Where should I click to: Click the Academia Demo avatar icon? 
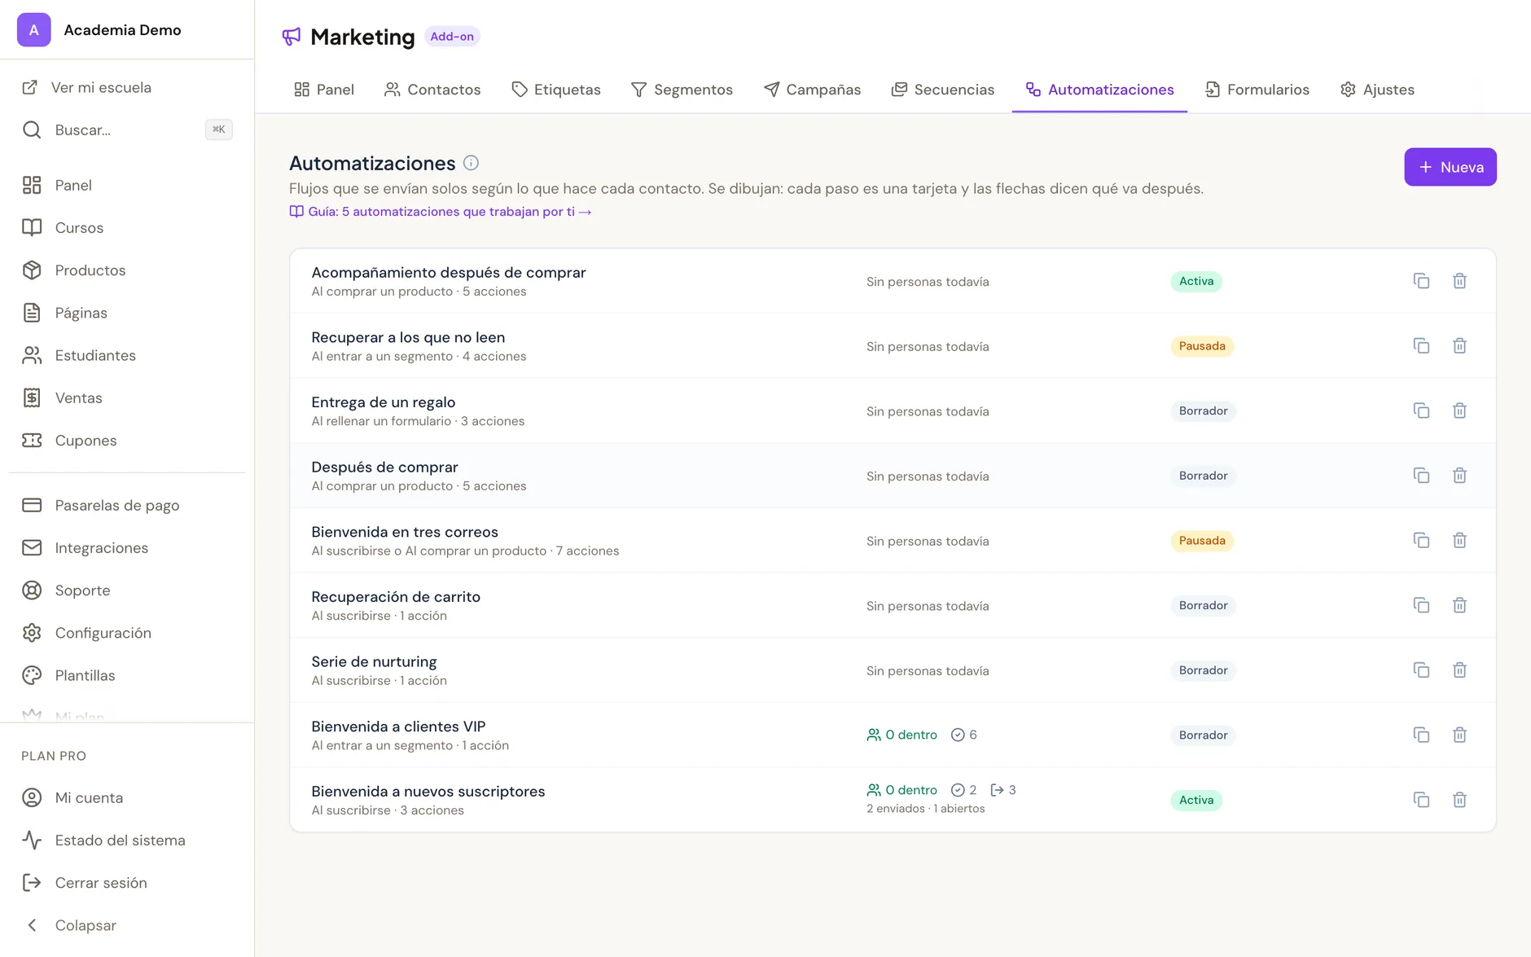pyautogui.click(x=34, y=30)
